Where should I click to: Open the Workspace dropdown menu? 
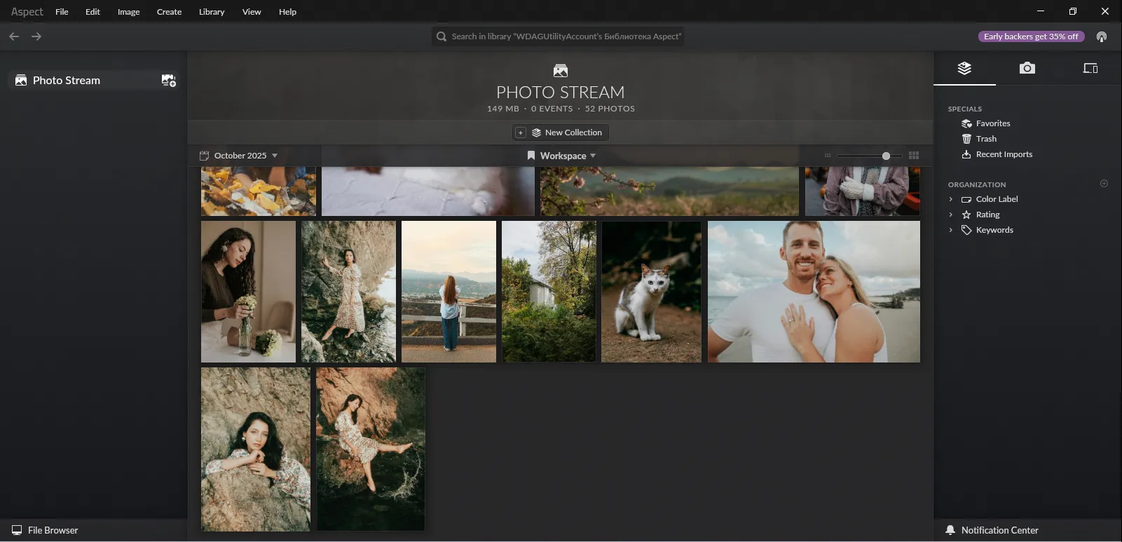tap(562, 156)
